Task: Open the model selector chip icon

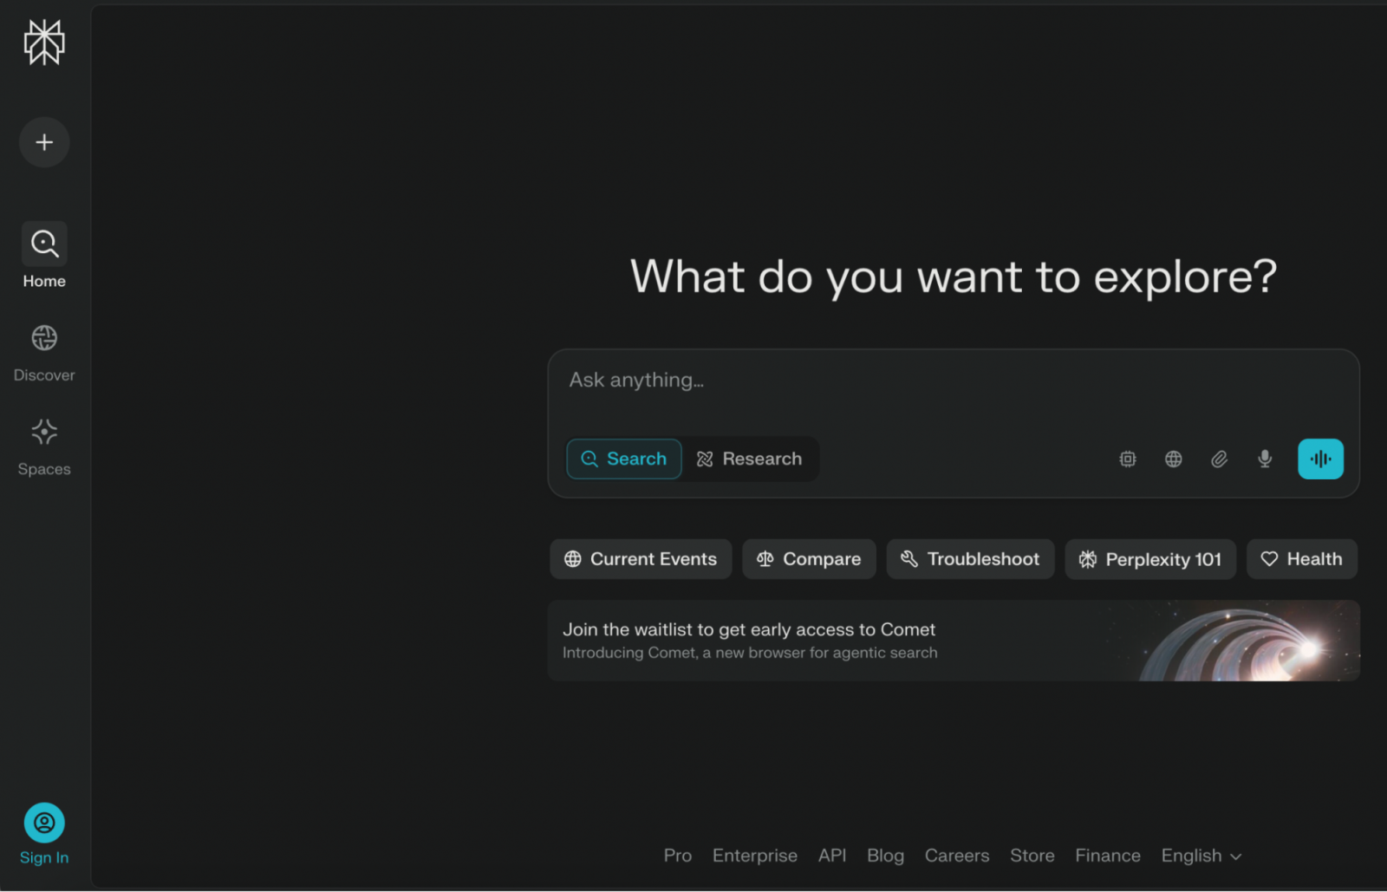Action: [1127, 459]
